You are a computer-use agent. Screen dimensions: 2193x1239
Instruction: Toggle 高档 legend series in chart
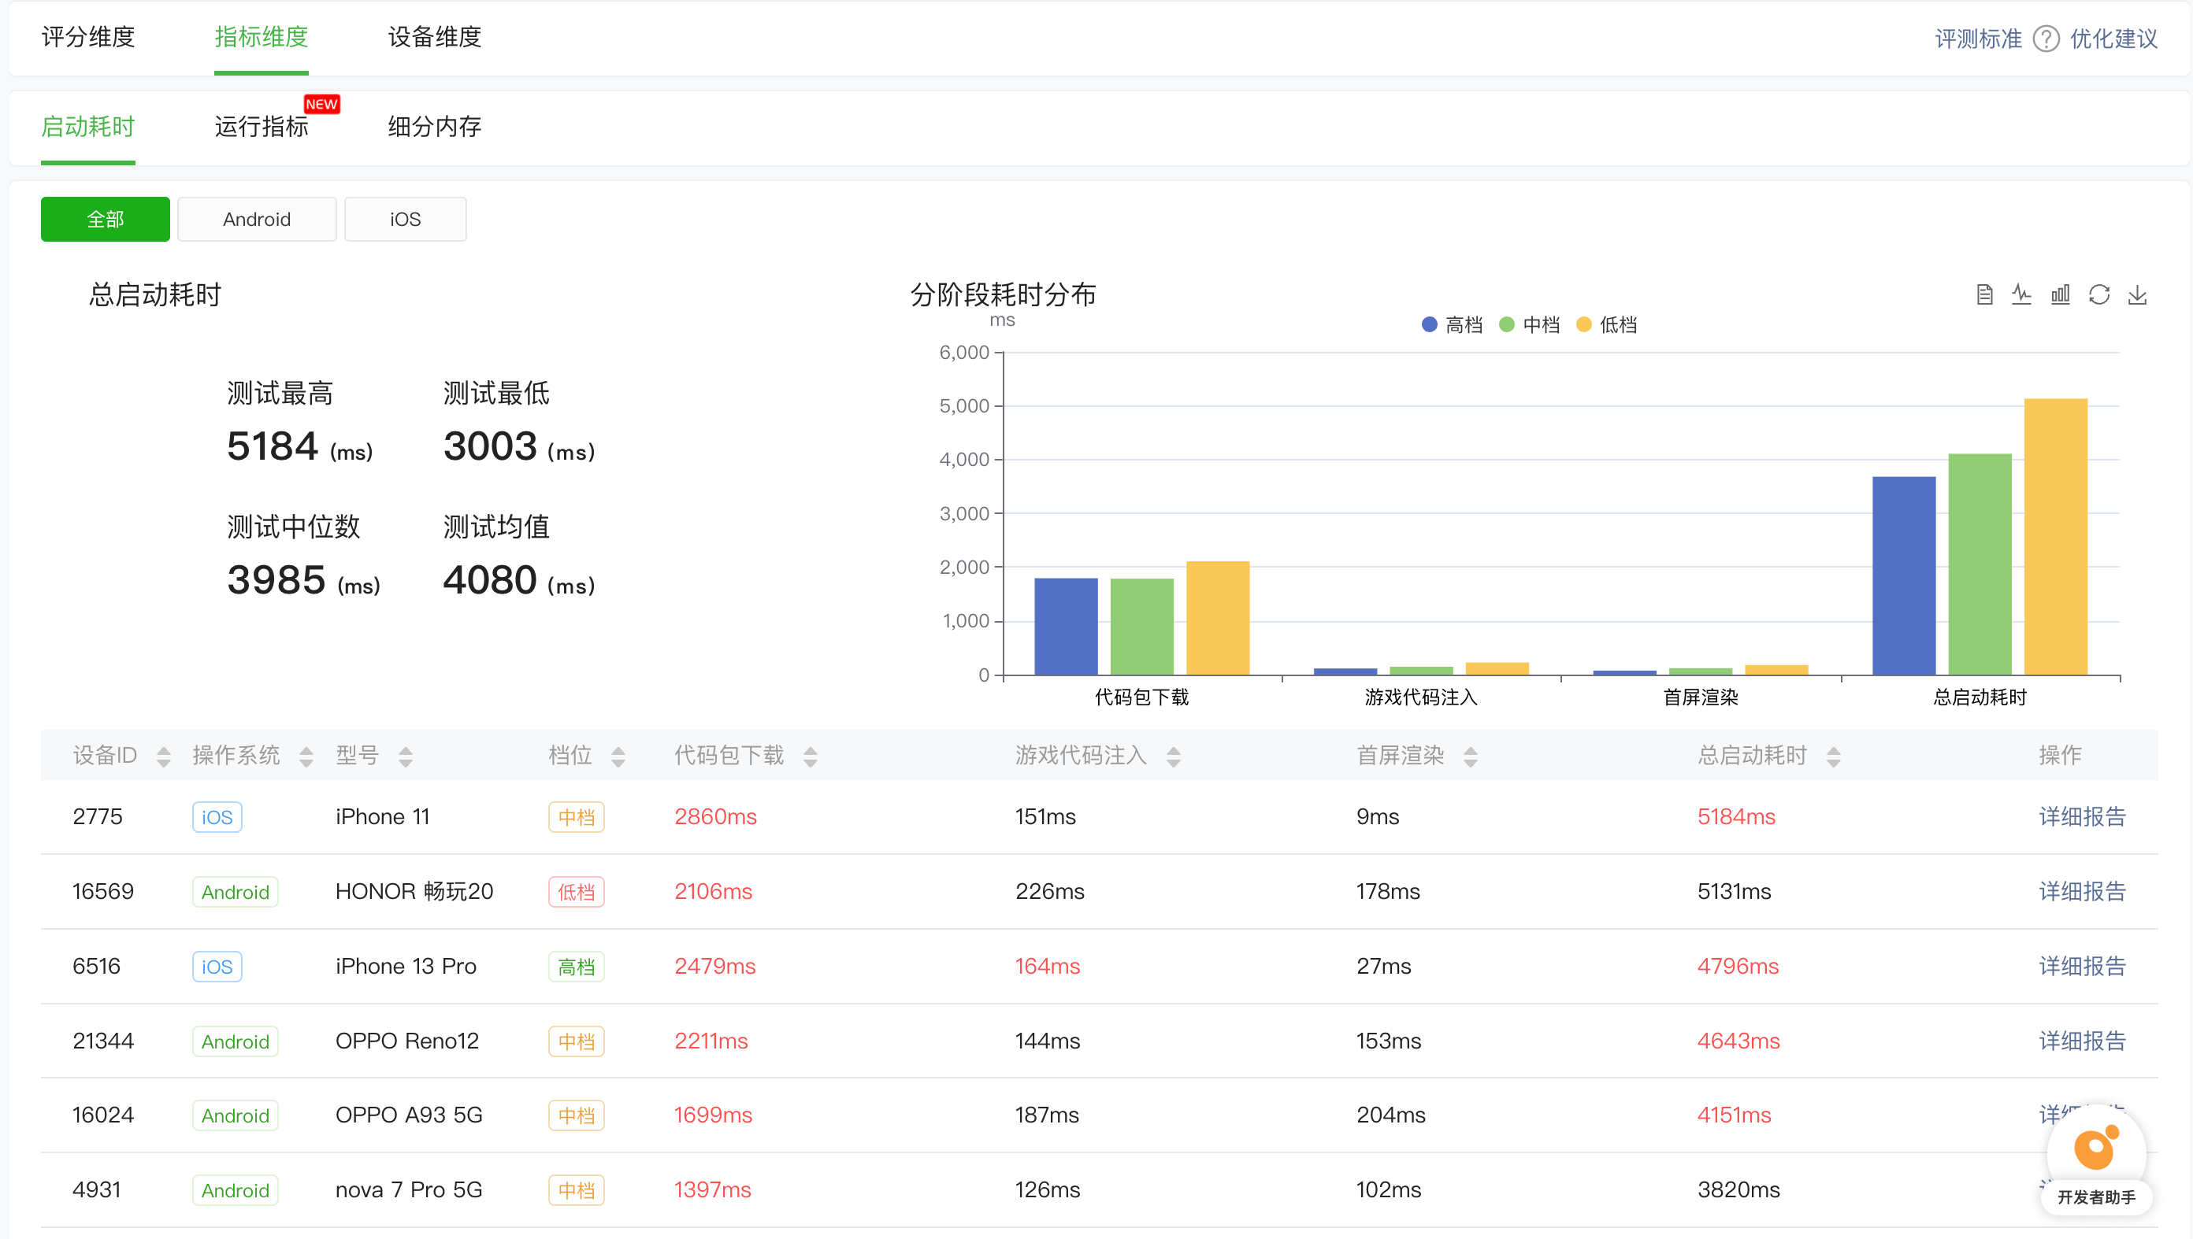coord(1452,324)
